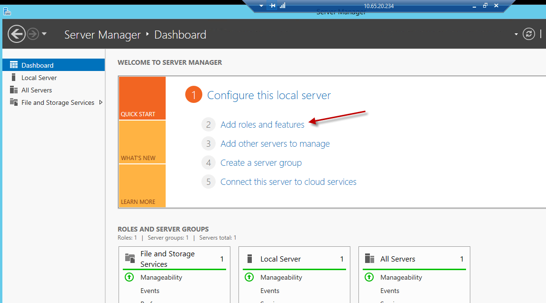Open the RDP connection bar dropdown arrow

261,6
